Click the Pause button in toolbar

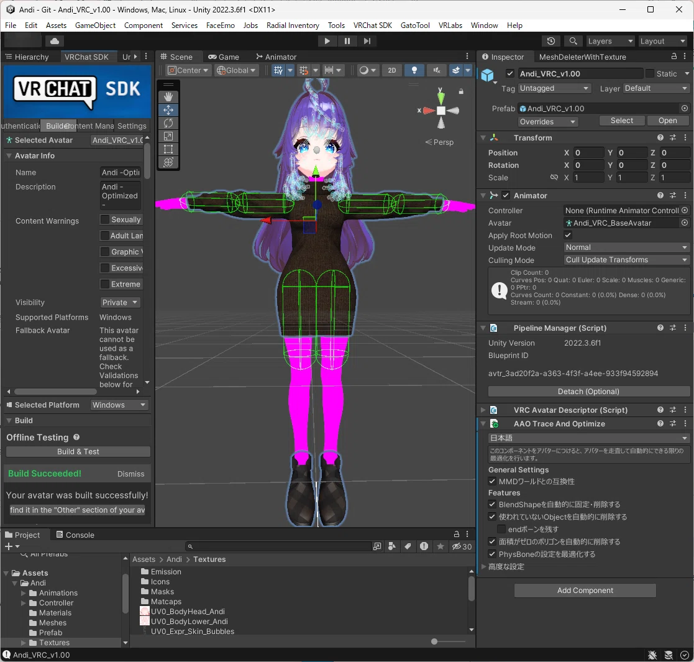(x=347, y=41)
